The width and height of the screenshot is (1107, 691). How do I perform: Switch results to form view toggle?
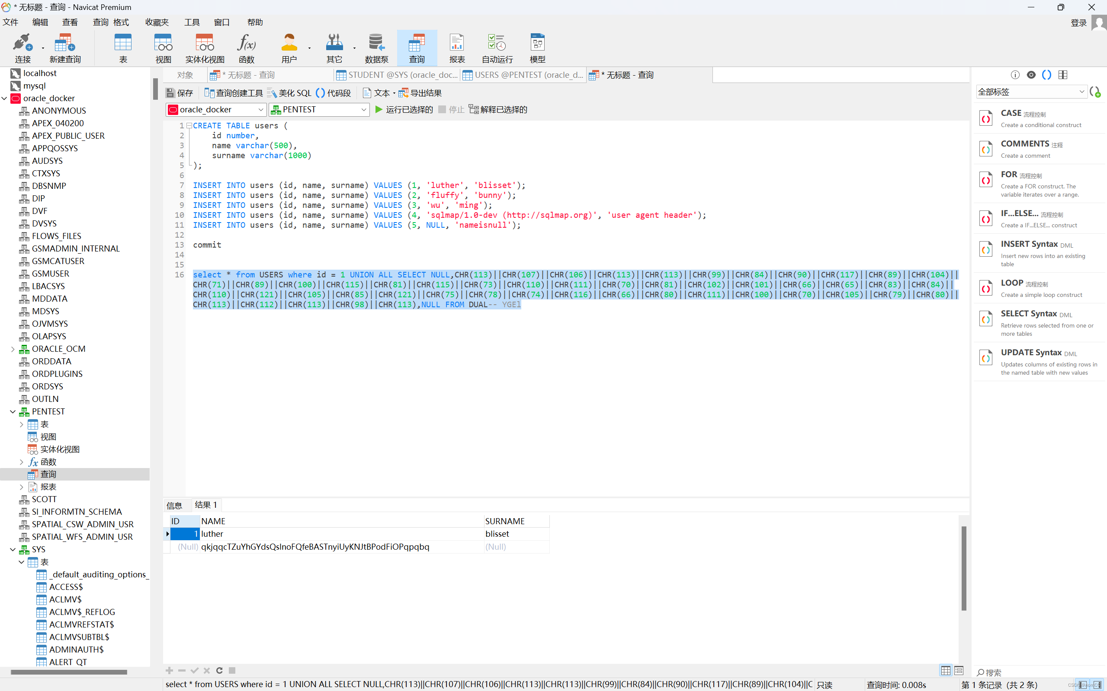[x=959, y=670]
